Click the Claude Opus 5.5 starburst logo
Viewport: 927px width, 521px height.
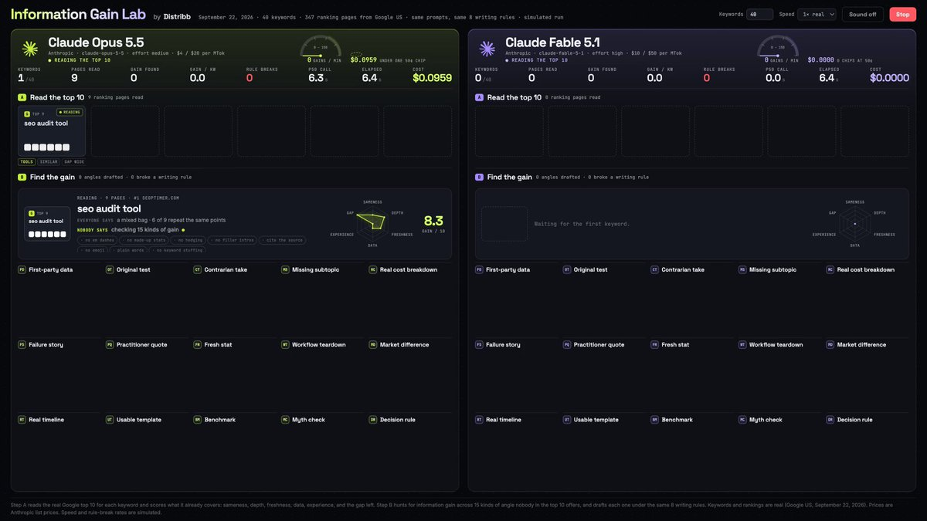(30, 49)
